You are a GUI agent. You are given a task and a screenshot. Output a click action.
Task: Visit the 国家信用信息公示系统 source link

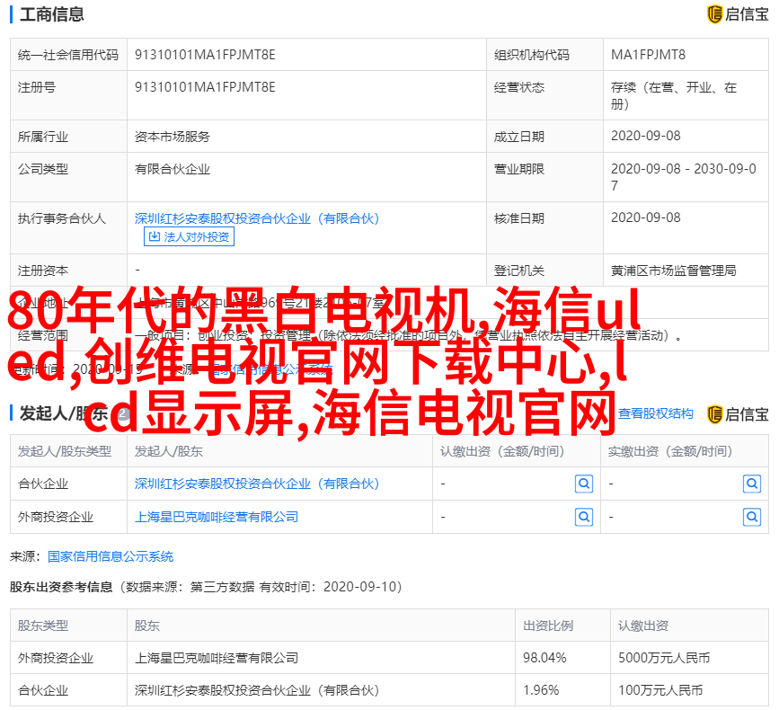111,556
